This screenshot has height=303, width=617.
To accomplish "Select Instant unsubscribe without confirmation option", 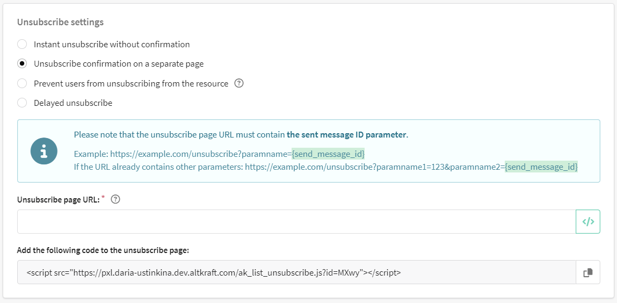I will click(x=22, y=44).
